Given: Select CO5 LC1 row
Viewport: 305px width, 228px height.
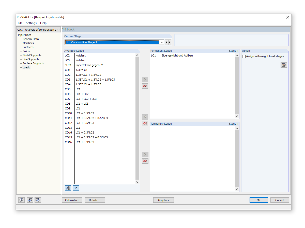Looking at the screenshot, I should [100, 89].
